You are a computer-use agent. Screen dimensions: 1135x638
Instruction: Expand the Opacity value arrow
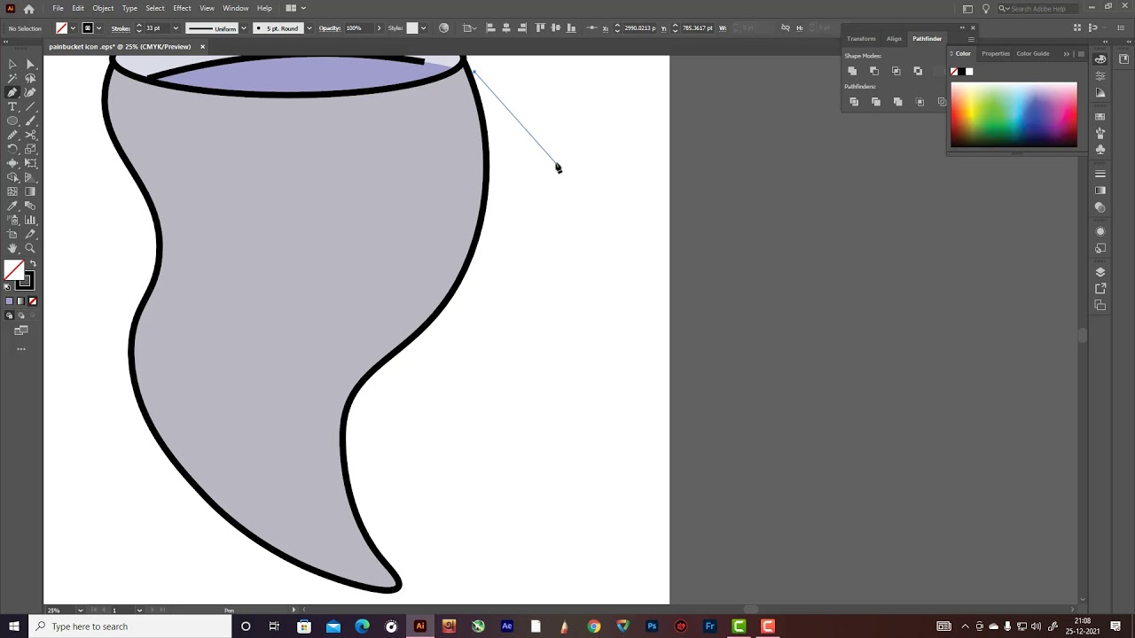click(x=379, y=28)
